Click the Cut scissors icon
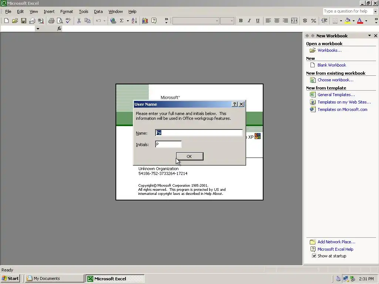Image resolution: width=379 pixels, height=284 pixels. tap(79, 21)
